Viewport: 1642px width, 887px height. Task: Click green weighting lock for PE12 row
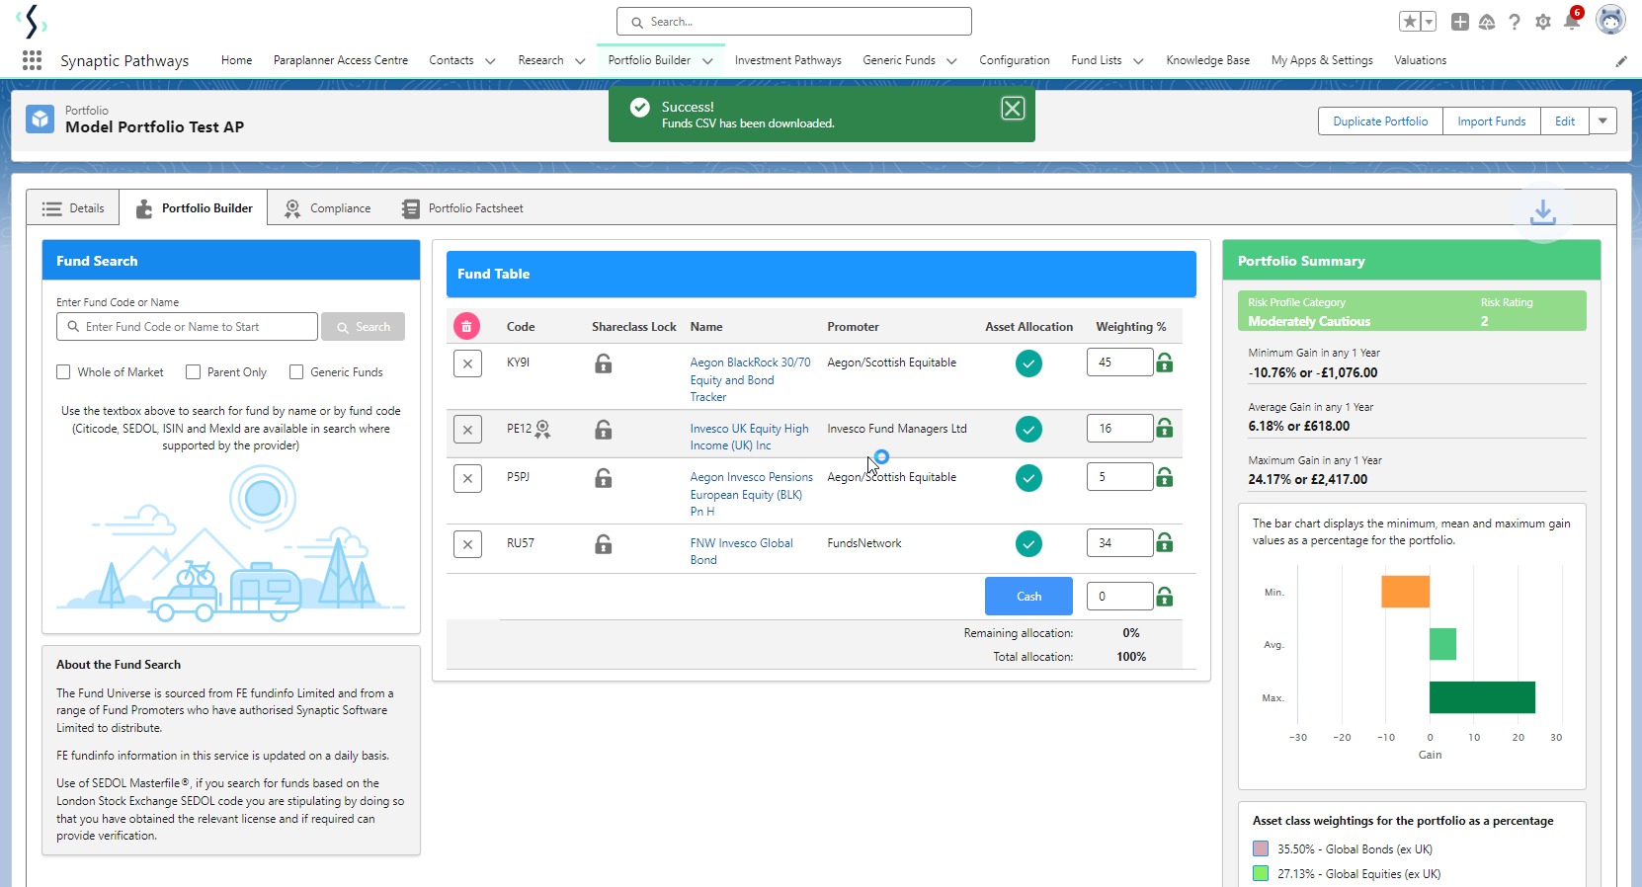click(x=1165, y=429)
